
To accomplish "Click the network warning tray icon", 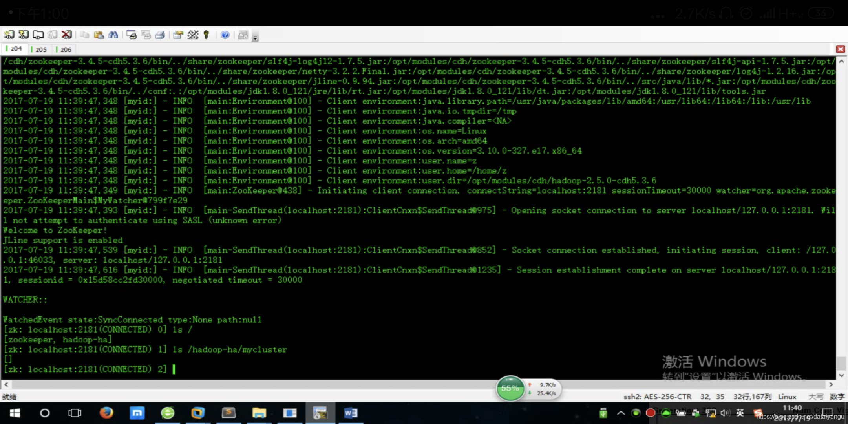I will pos(710,413).
